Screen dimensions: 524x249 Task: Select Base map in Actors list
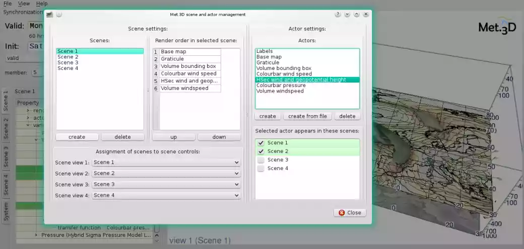[x=307, y=57]
